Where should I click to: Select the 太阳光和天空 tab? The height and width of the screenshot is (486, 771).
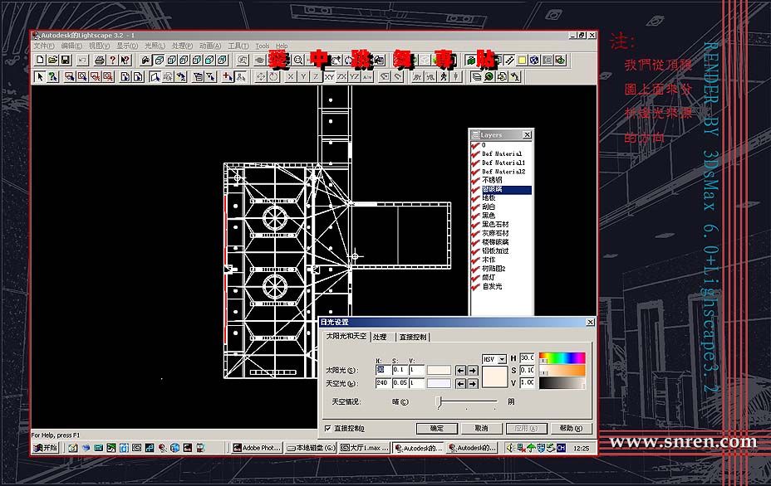[x=346, y=336]
